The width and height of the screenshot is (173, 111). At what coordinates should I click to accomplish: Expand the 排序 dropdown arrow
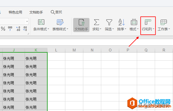click(x=125, y=29)
